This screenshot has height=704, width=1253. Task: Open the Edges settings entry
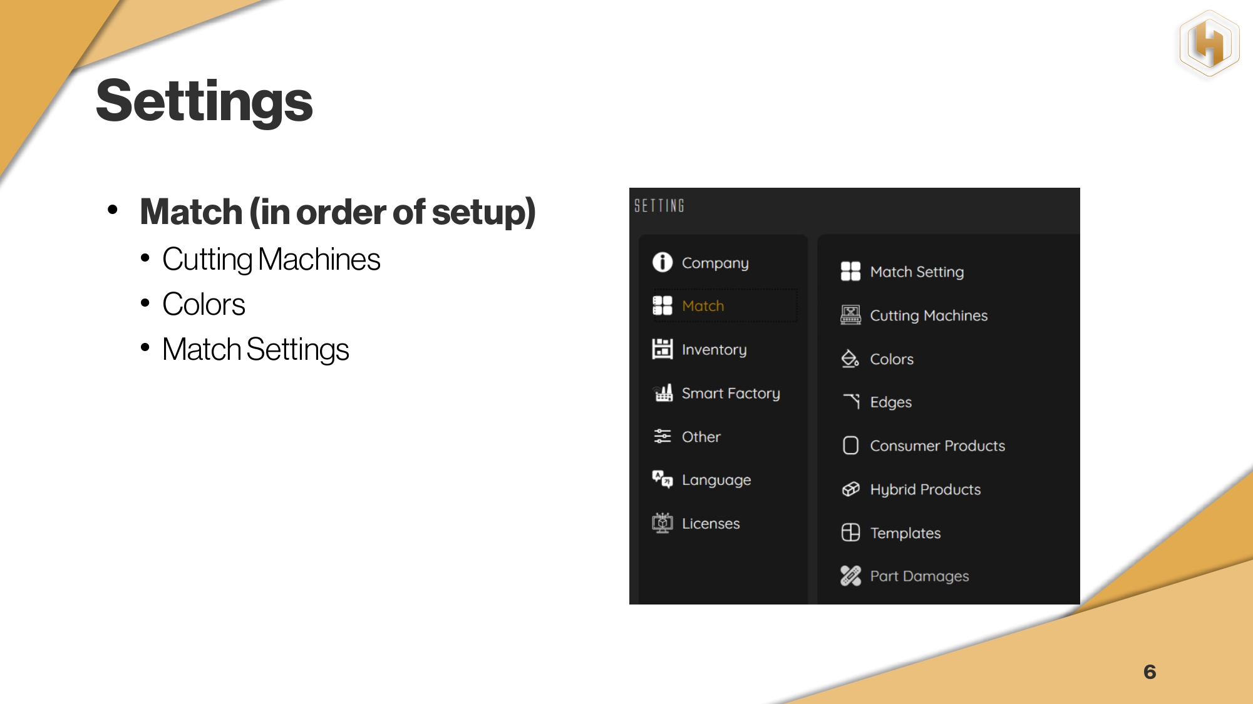point(890,402)
